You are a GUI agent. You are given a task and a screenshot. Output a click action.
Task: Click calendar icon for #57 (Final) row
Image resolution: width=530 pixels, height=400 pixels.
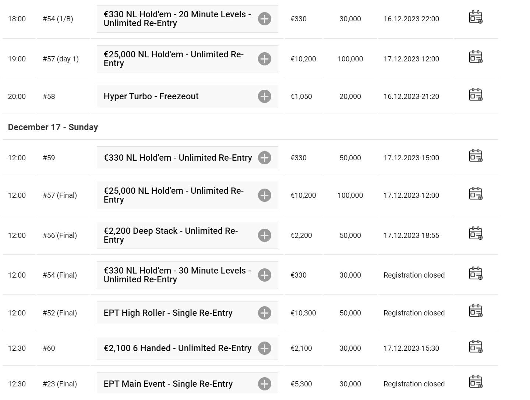(x=476, y=193)
